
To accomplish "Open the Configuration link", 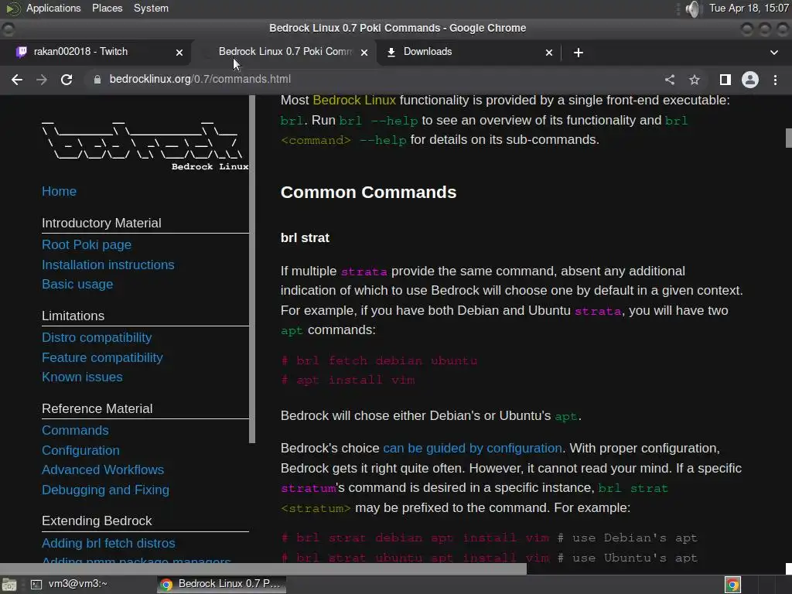I will (80, 451).
